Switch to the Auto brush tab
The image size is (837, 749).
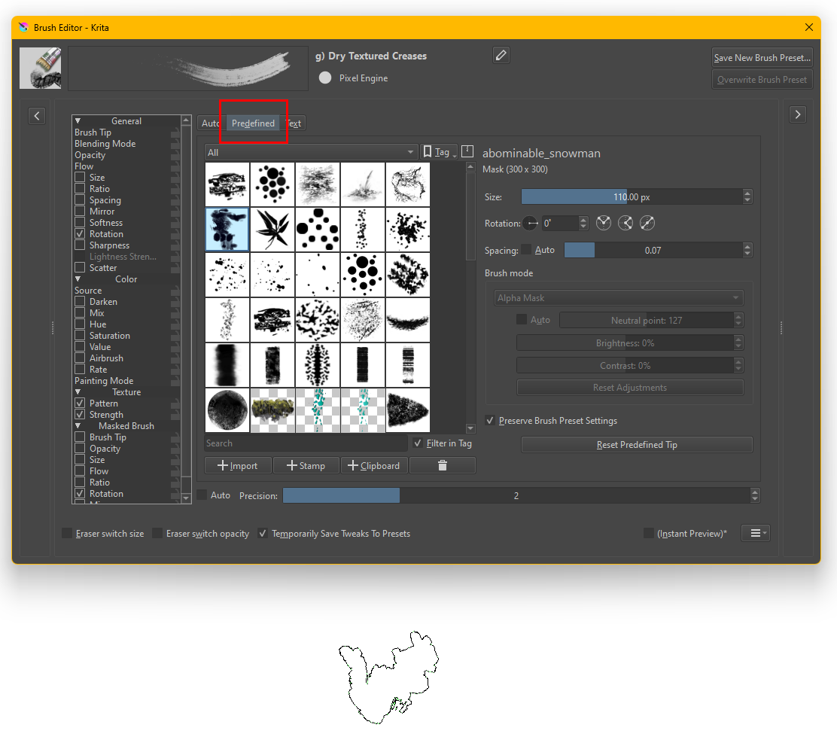click(210, 123)
